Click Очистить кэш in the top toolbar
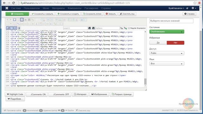 pos(127,14)
